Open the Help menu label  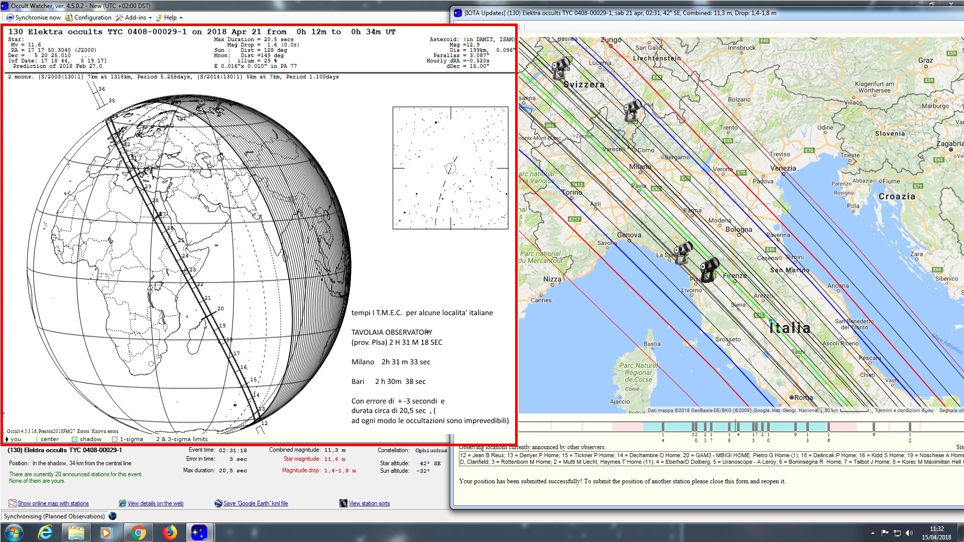[170, 18]
